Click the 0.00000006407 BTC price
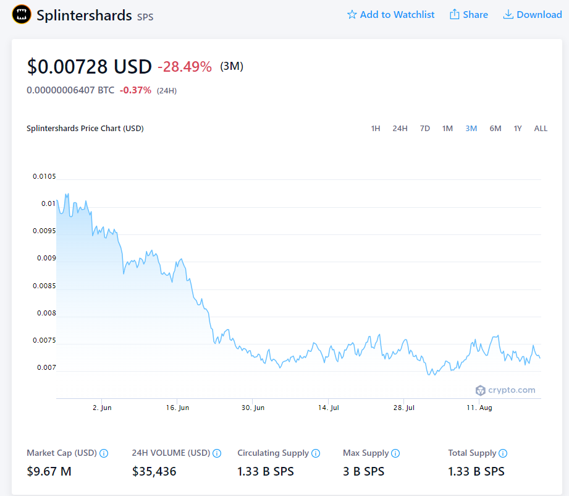569x496 pixels. tap(70, 90)
